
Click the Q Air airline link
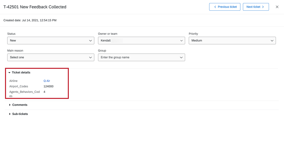point(47,81)
